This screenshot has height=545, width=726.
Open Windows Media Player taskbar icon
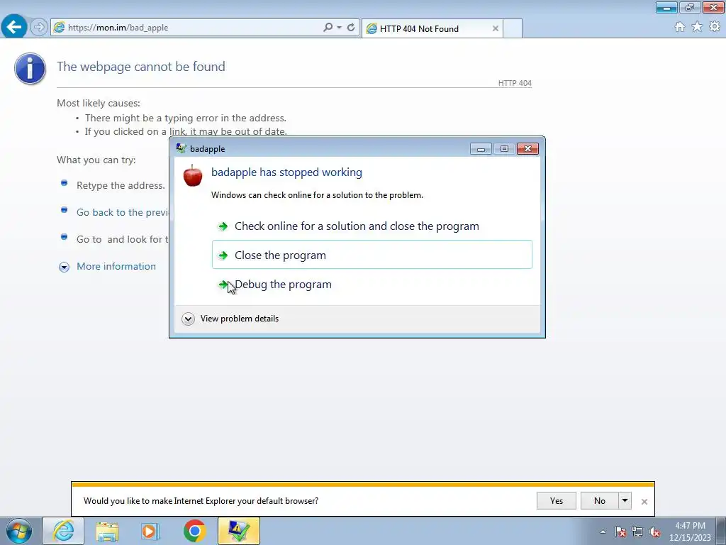[x=150, y=531]
